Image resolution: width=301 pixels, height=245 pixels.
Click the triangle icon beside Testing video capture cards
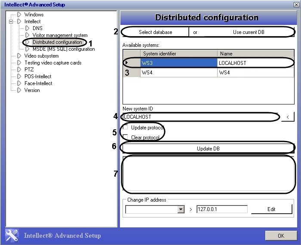(x=19, y=63)
